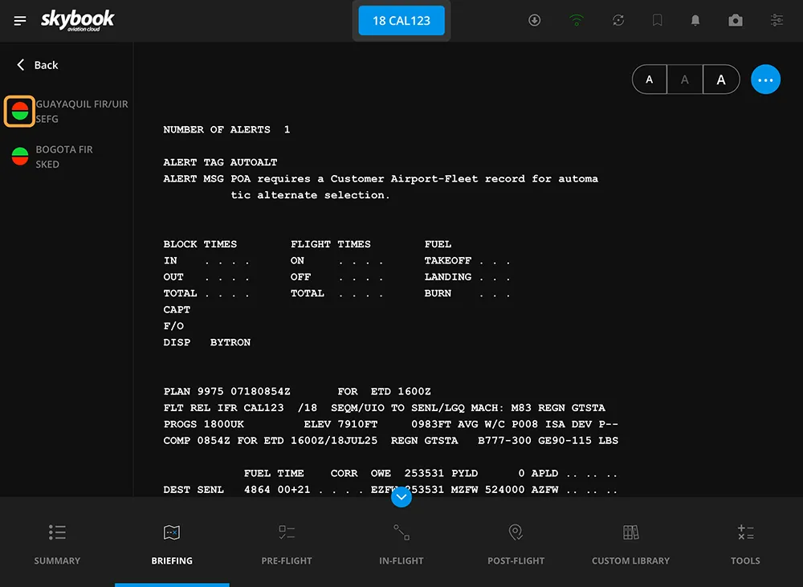Check the green Wi-Fi connection status icon
The height and width of the screenshot is (587, 803).
576,20
